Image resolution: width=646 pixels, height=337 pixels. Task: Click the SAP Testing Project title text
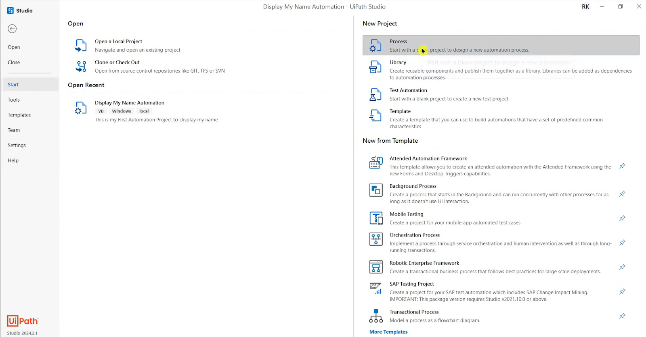[412, 284]
